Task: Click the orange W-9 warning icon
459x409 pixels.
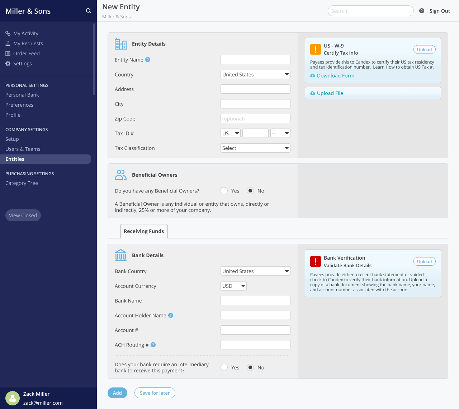Action: (x=316, y=49)
